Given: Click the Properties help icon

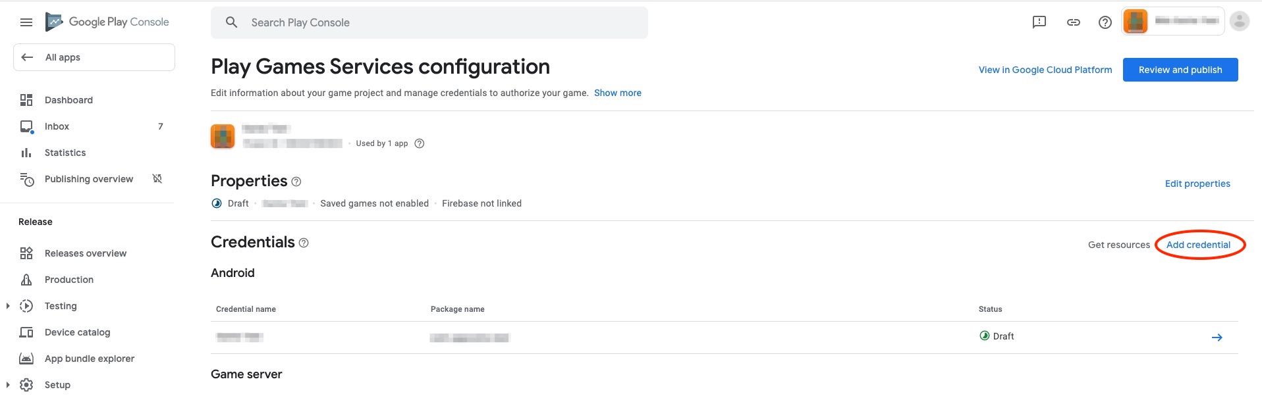Looking at the screenshot, I should tap(296, 182).
